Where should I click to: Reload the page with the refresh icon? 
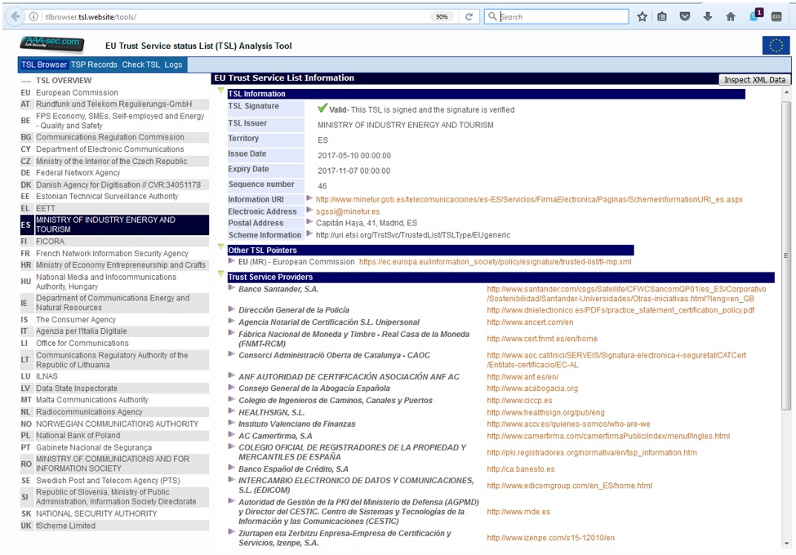coord(469,17)
